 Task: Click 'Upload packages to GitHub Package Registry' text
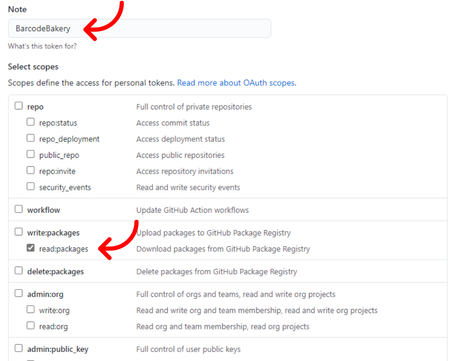(x=214, y=233)
